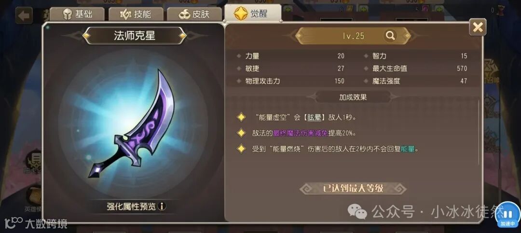Click the effects list scrollbar
The width and height of the screenshot is (521, 233).
(479, 132)
